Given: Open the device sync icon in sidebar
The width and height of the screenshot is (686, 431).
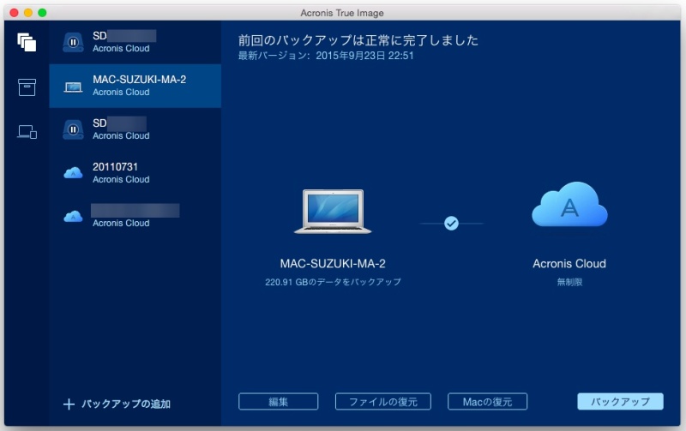Looking at the screenshot, I should pos(27,132).
